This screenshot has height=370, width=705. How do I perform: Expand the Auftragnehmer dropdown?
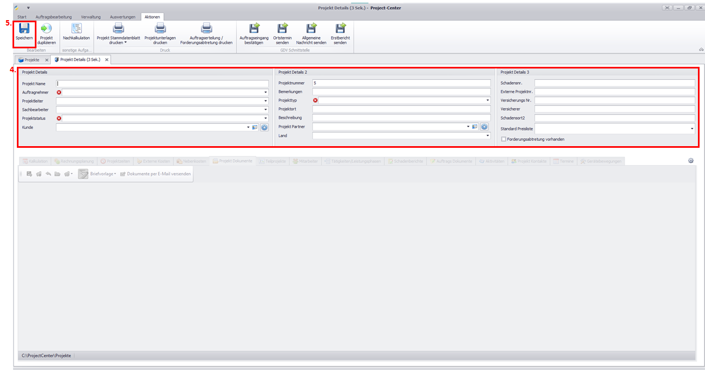click(x=266, y=92)
